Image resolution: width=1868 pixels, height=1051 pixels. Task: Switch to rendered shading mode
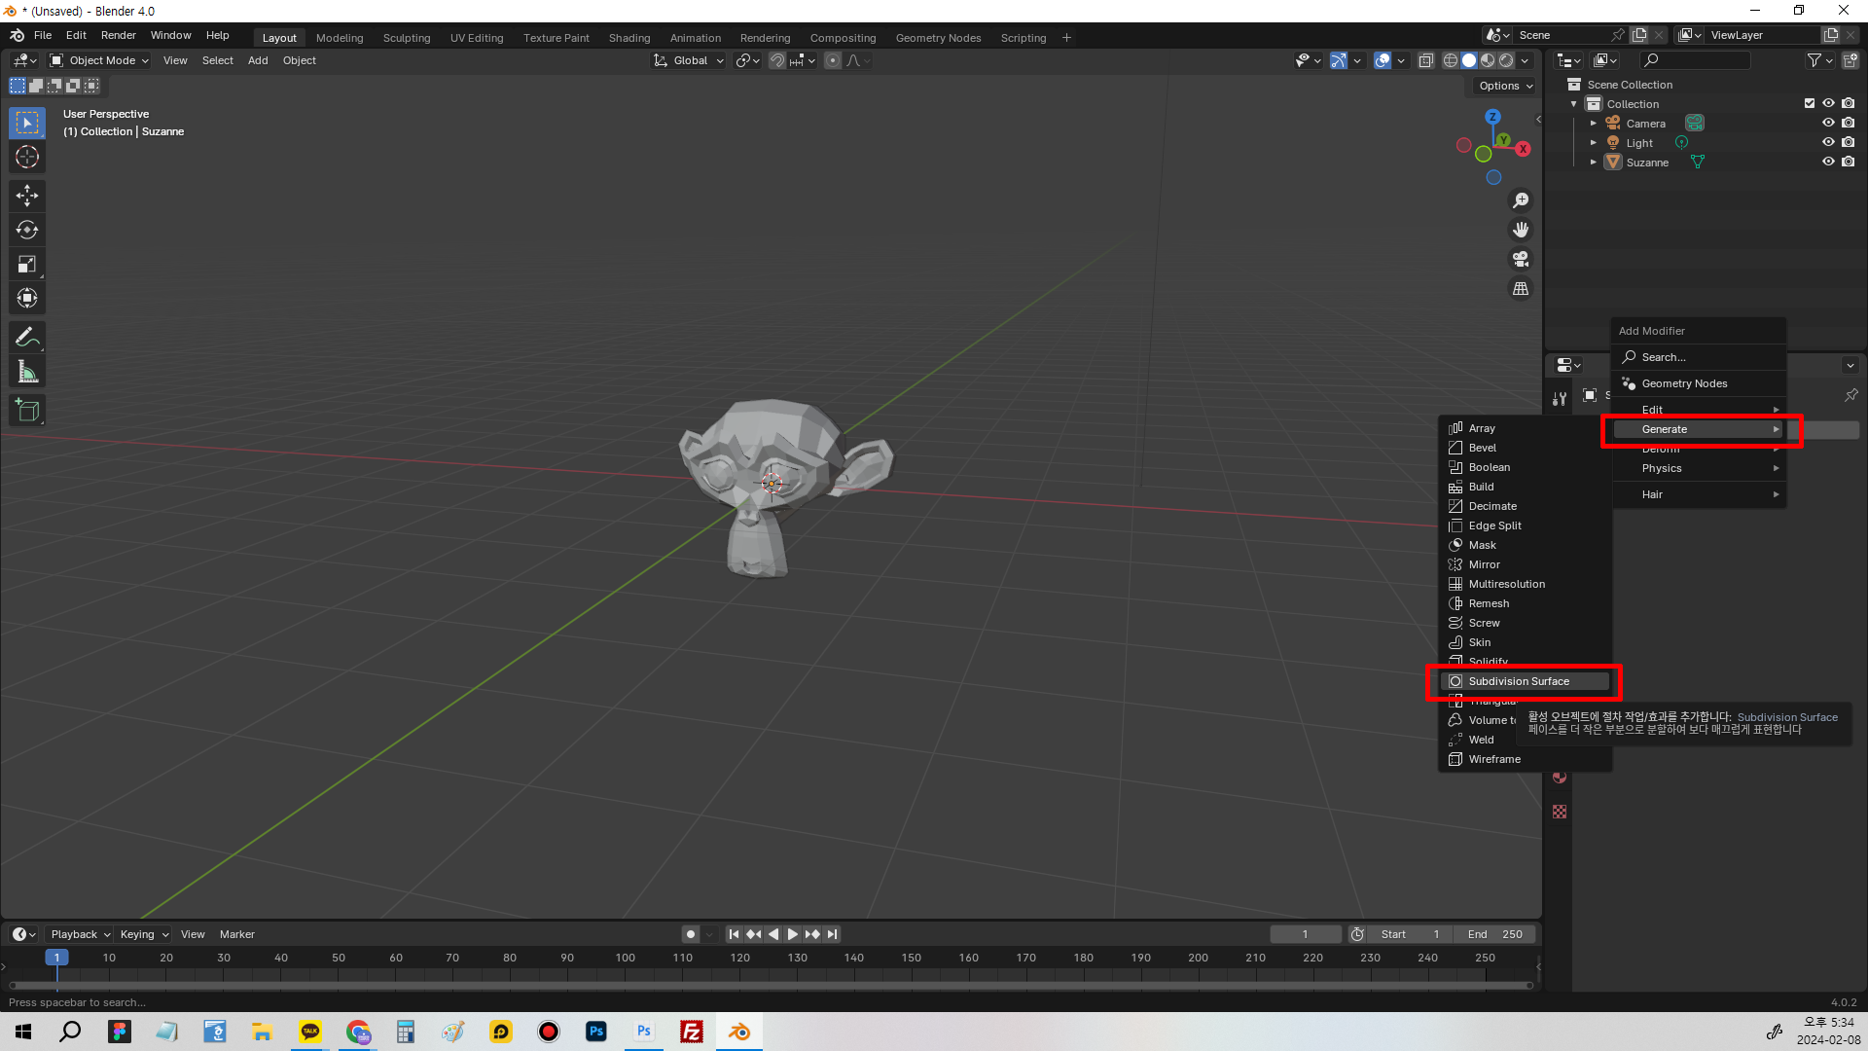(1506, 60)
